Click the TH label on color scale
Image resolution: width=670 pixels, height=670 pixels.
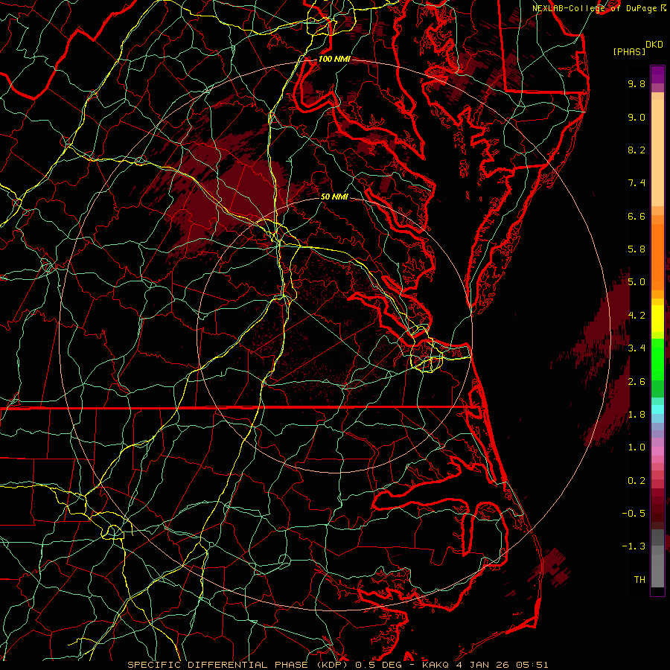639,580
